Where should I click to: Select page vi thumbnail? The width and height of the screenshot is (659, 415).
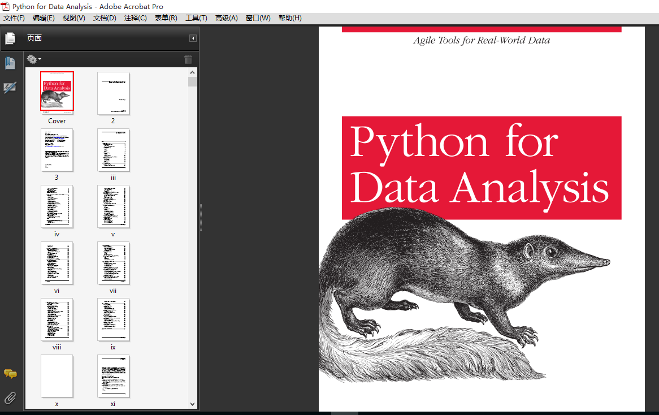point(57,263)
